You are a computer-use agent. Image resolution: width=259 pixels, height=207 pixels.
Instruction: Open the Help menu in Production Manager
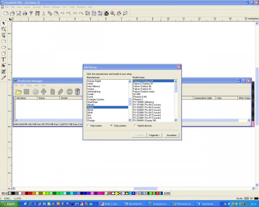(43, 85)
